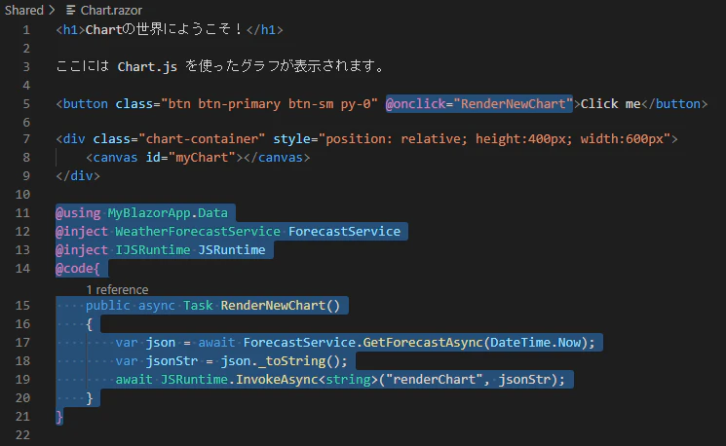This screenshot has width=726, height=446.
Task: Place cursor on 'RenderNewChart' in @onclick attribute
Action: pyautogui.click(x=513, y=103)
